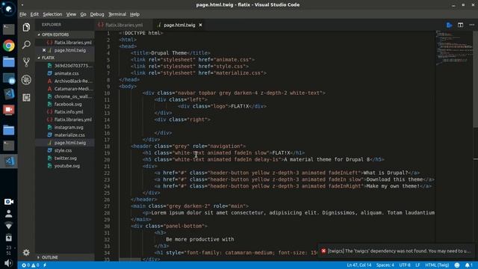Open the Explorer view in activity bar

pyautogui.click(x=26, y=28)
